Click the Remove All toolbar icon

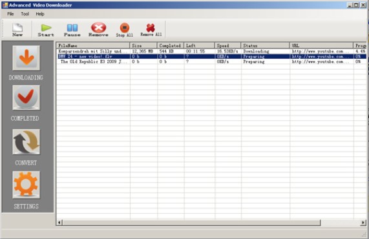click(151, 30)
